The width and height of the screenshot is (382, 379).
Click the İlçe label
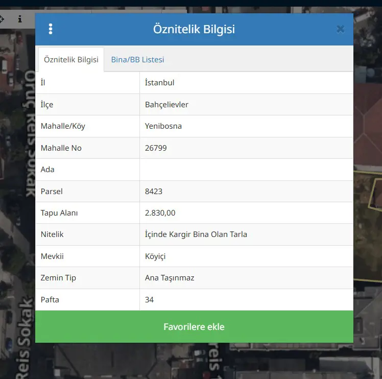coord(47,105)
